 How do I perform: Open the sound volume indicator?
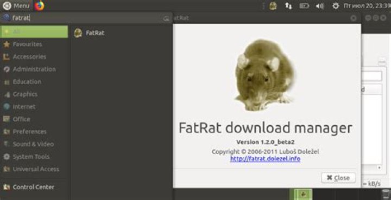pos(320,6)
